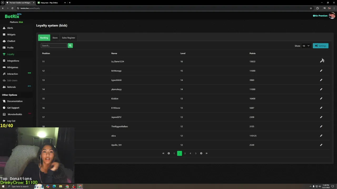This screenshot has height=189, width=337.
Task: Go to ranking page 5
Action: (196, 153)
